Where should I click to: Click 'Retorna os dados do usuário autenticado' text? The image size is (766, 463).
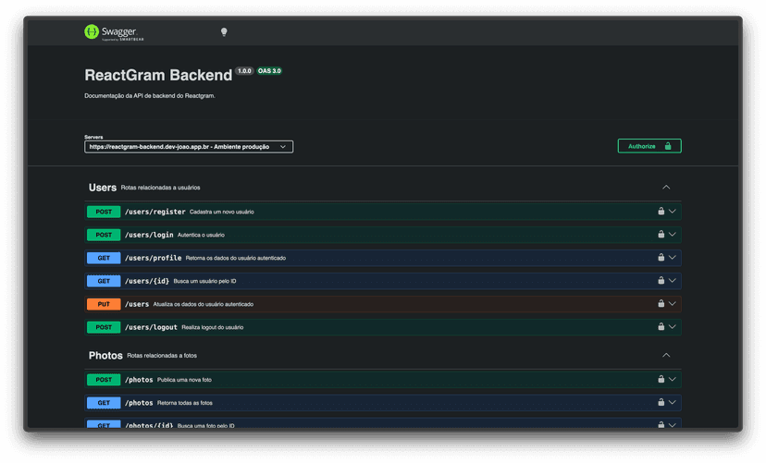click(236, 258)
